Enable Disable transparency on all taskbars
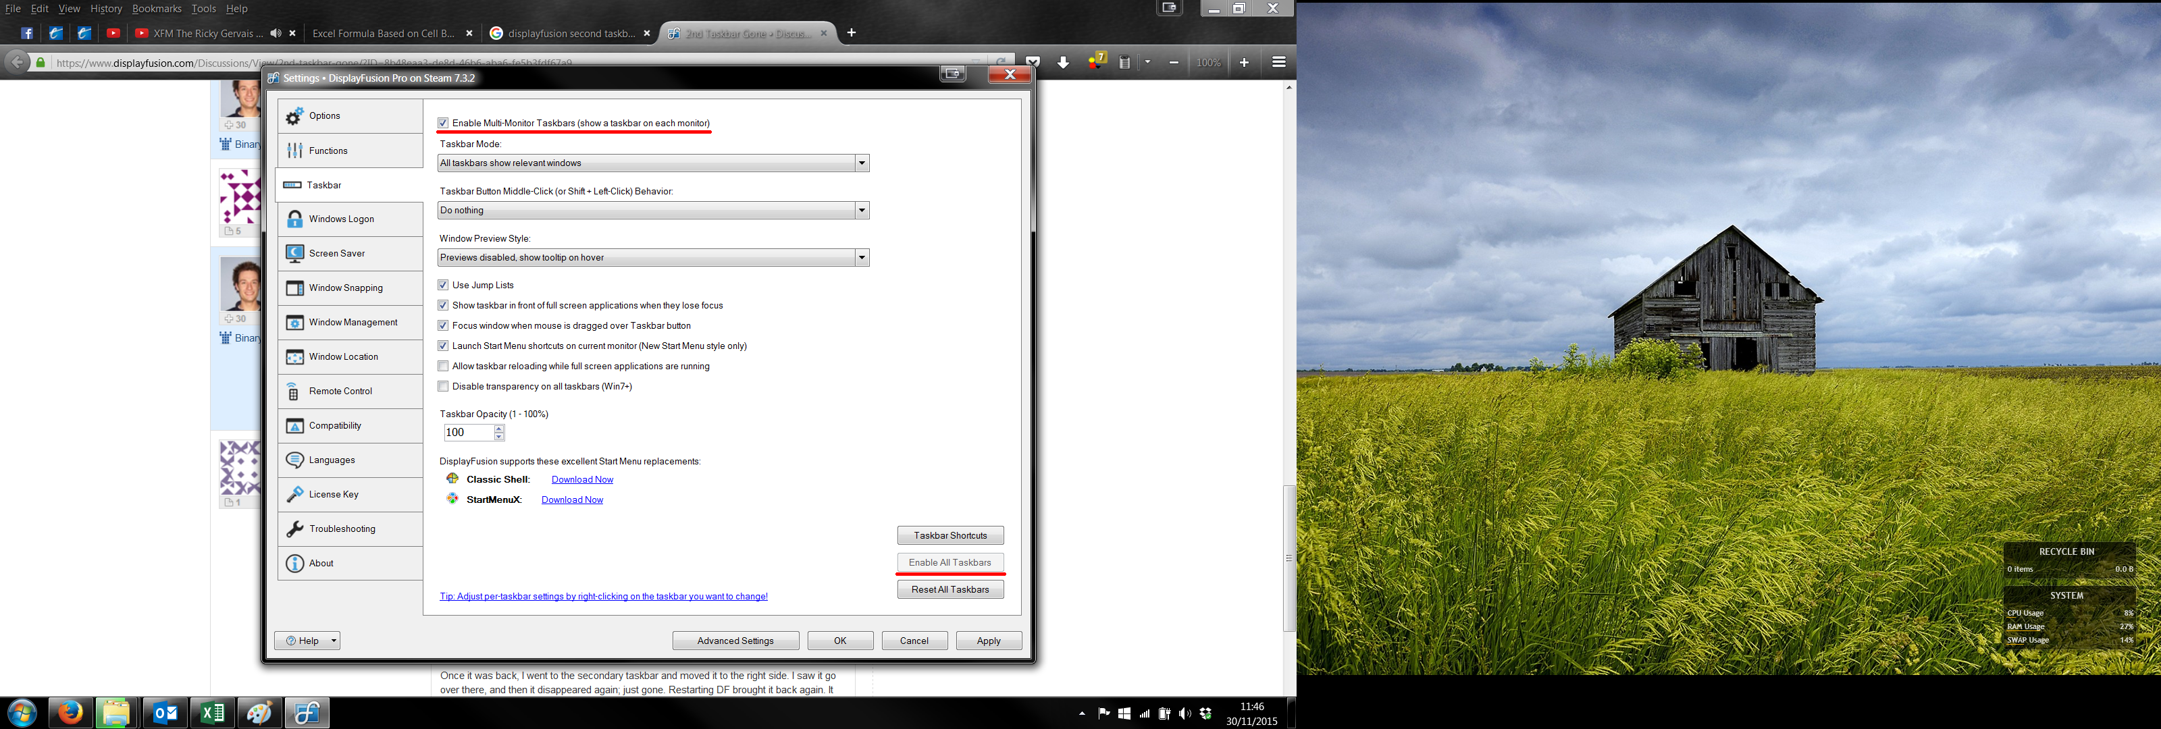This screenshot has height=729, width=2161. tap(443, 387)
